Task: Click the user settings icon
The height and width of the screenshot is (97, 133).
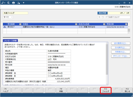Action: pyautogui.click(x=18, y=3)
